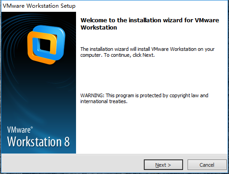Image resolution: width=229 pixels, height=174 pixels.
Task: Click the VMware Workstation Setup title text
Action: click(x=39, y=6)
